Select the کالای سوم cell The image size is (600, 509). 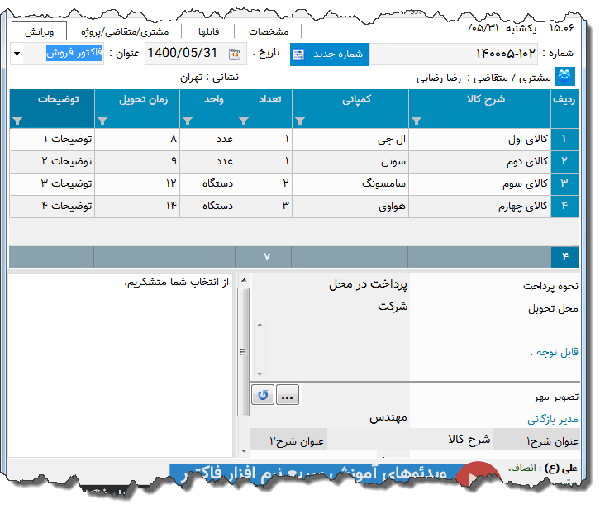(480, 183)
